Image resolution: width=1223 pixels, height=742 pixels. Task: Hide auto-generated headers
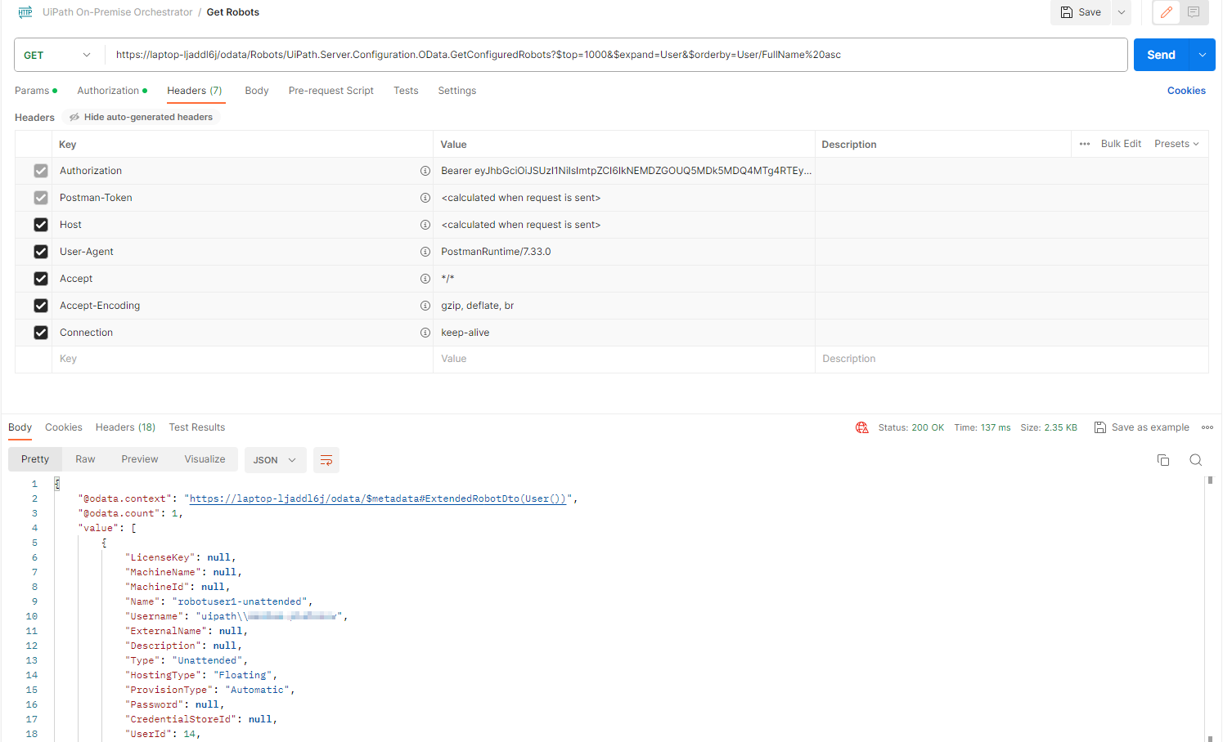click(142, 117)
